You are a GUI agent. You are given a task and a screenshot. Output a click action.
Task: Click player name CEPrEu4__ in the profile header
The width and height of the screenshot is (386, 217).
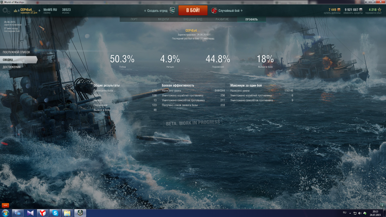coord(193,31)
